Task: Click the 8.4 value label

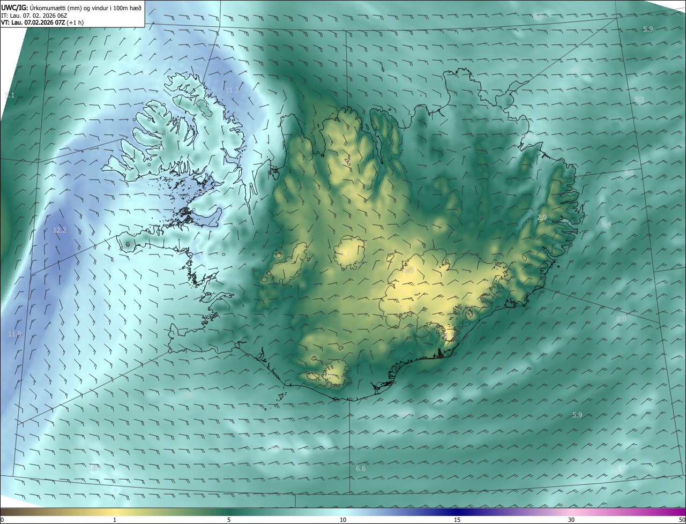Action: click(606, 224)
